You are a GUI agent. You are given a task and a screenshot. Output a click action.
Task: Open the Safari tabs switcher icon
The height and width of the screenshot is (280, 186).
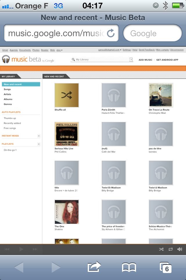[x=165, y=267]
